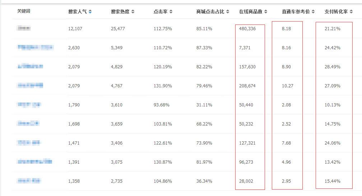
Task: Open the keyword in the 1,790 popularity row
Action: coord(29,105)
